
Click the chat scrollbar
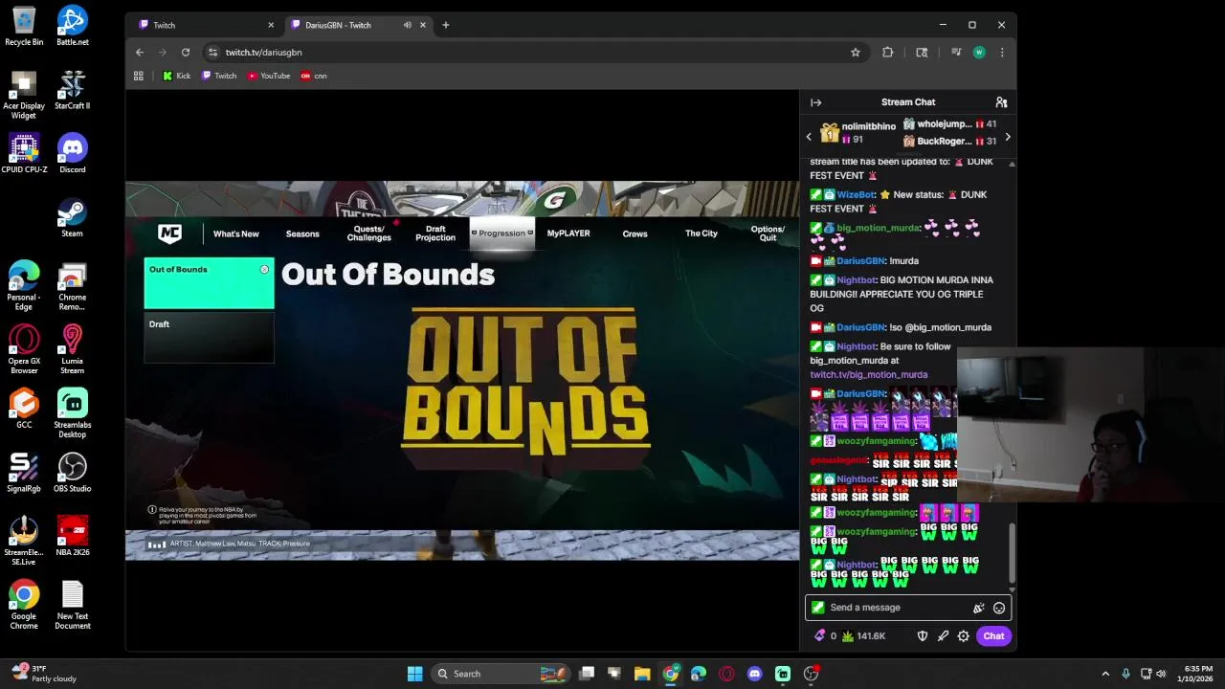click(1012, 552)
